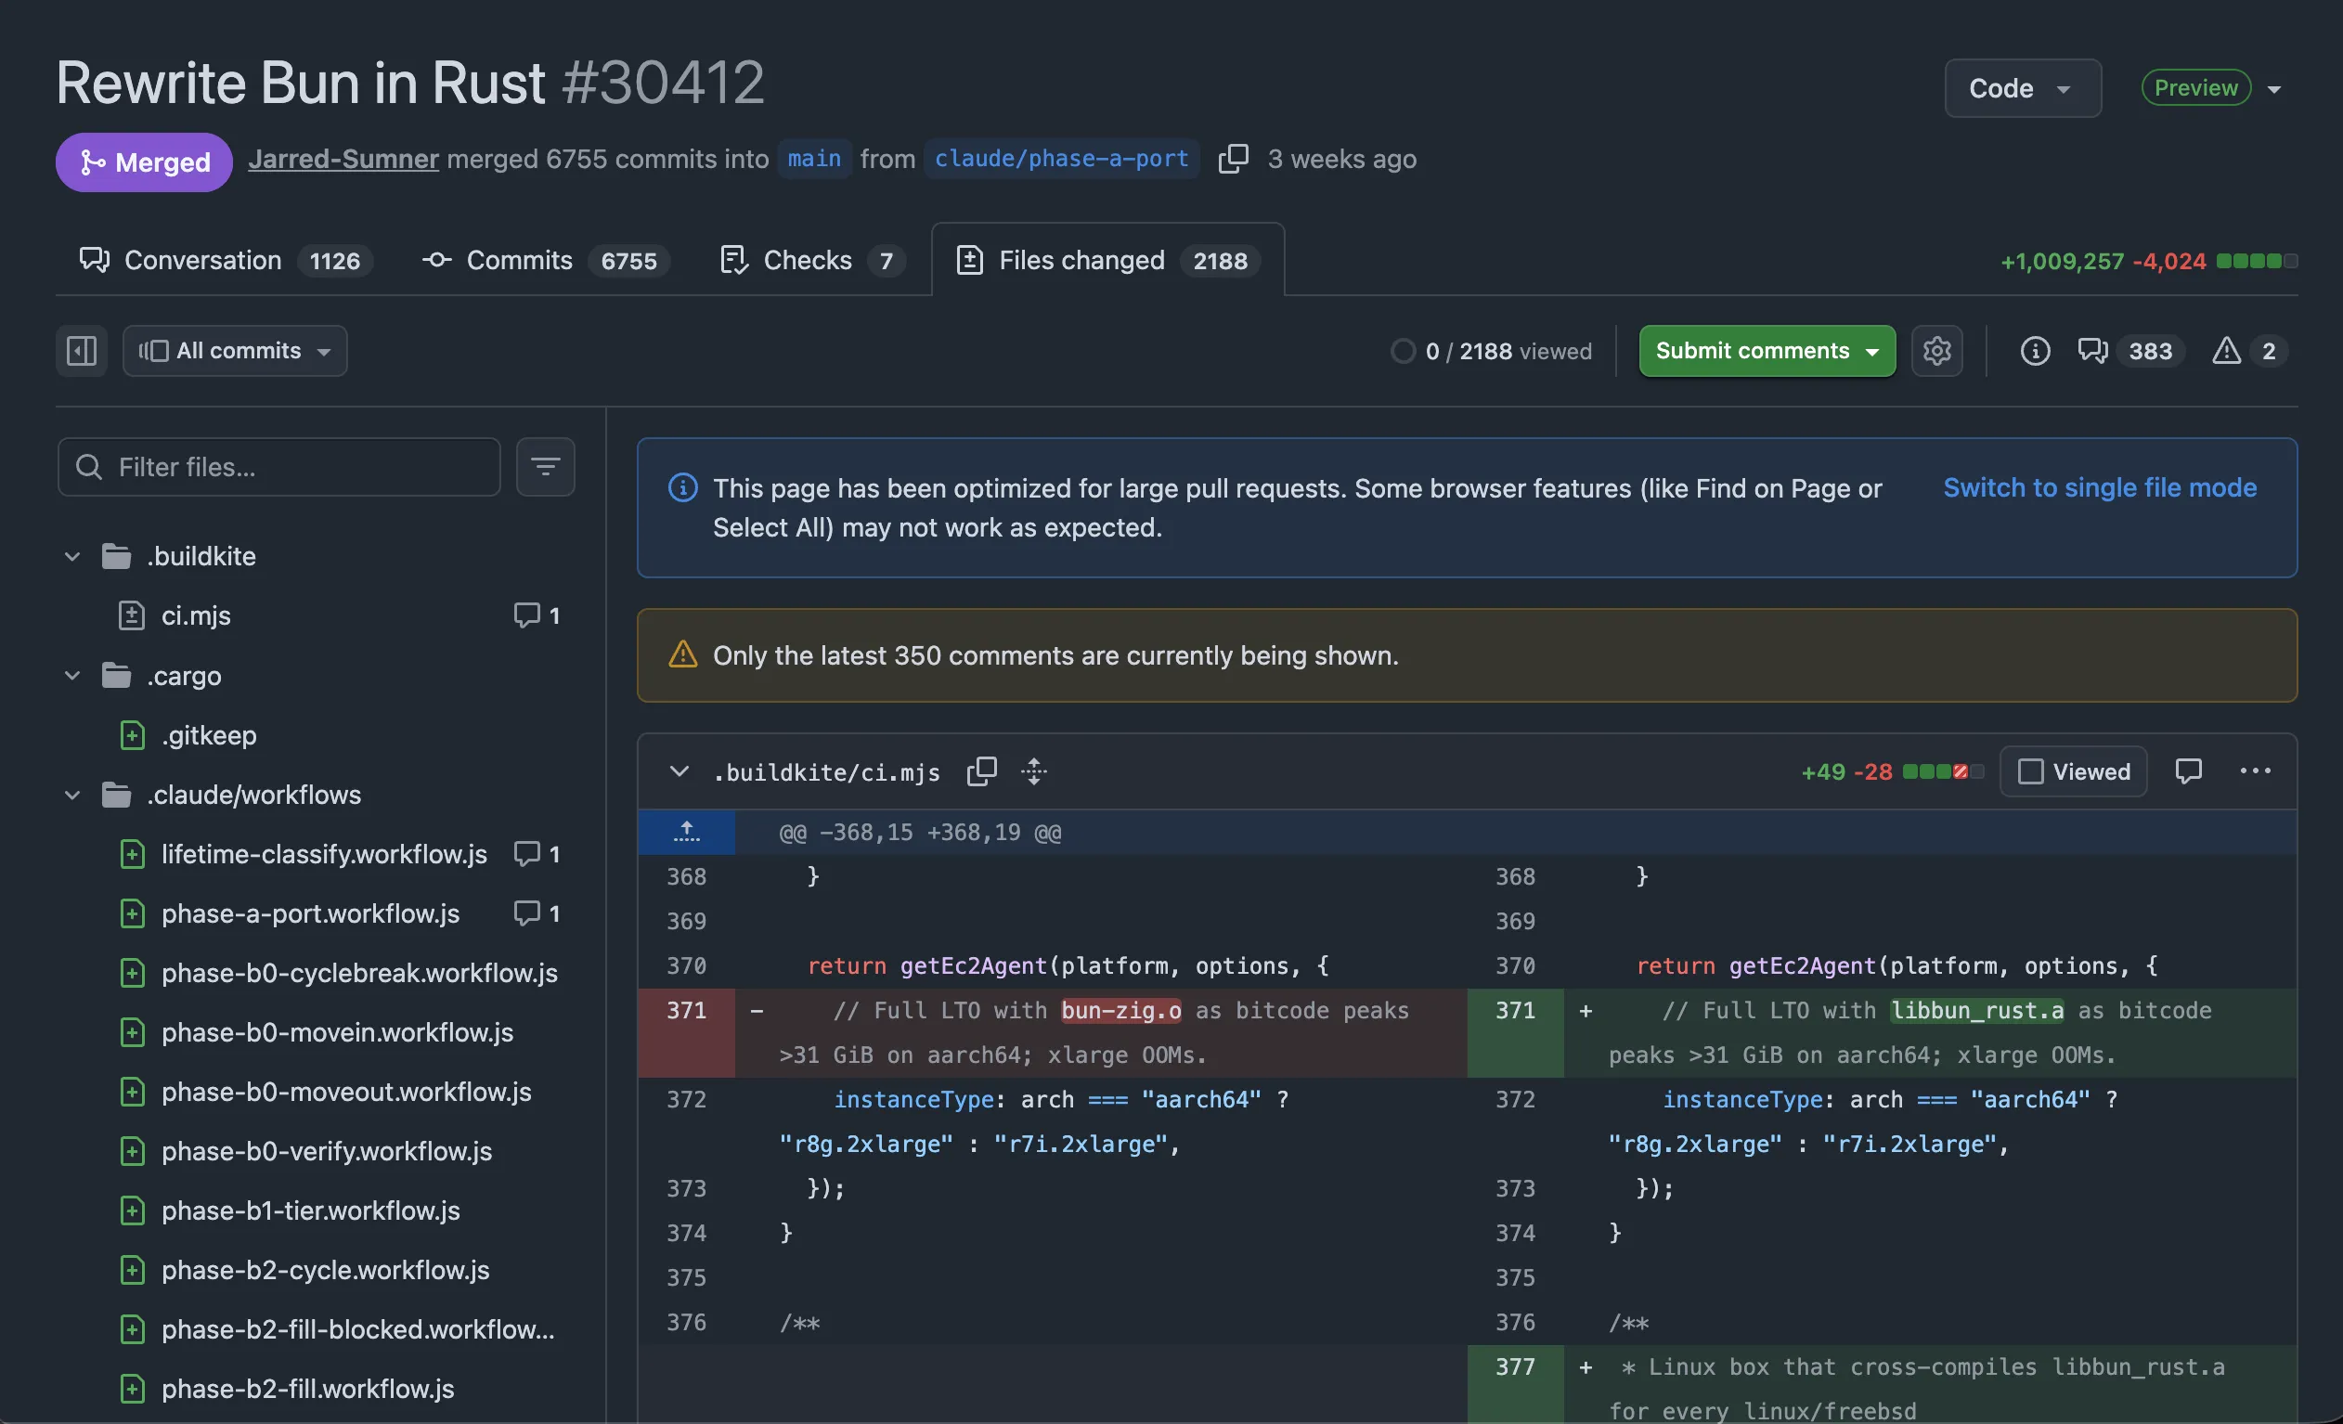Screen dimensions: 2343x1424
Task: Select lifetime-classify.workflow.js file
Action: pyautogui.click(x=324, y=854)
